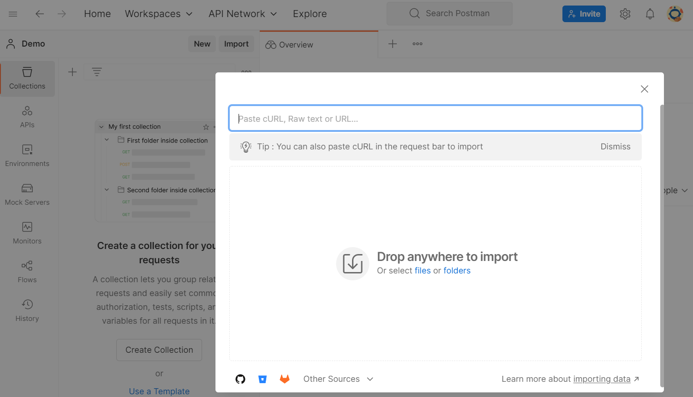
Task: Click the import dialog scrollbar
Action: [662, 245]
